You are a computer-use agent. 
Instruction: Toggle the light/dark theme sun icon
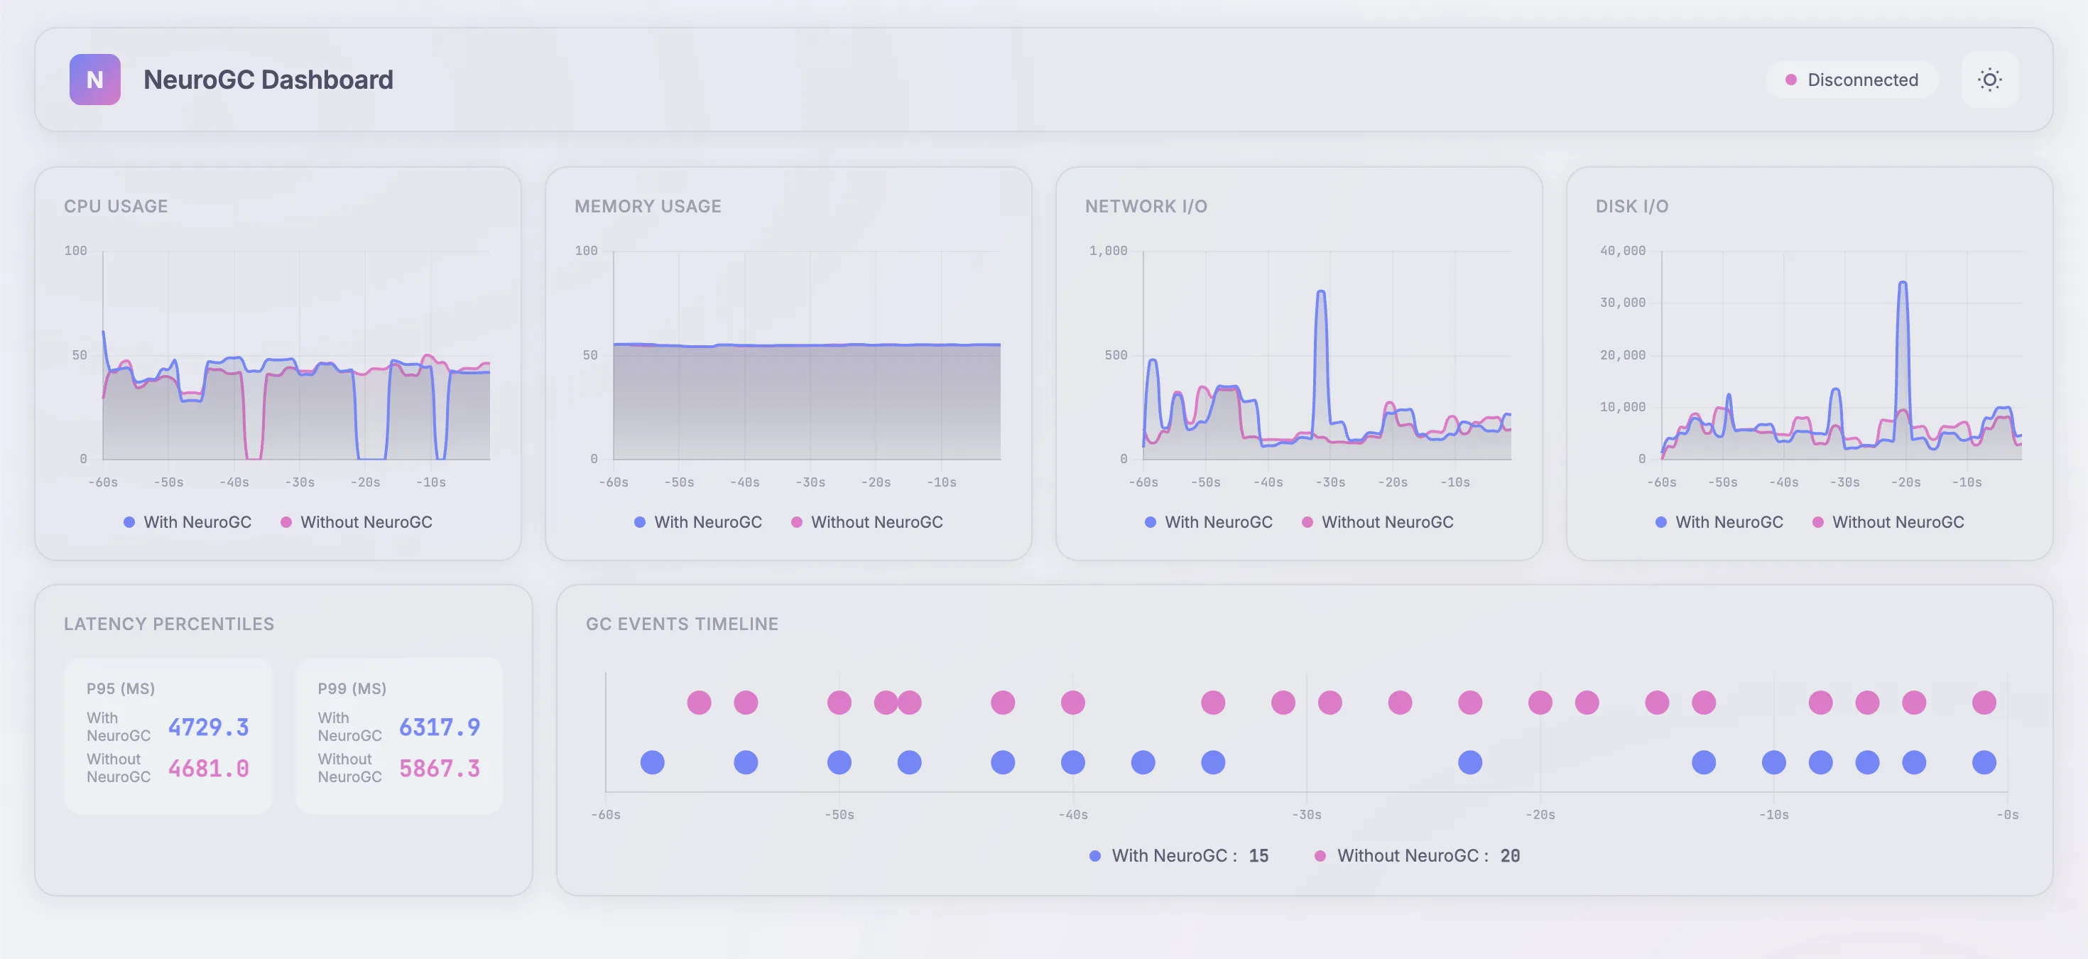pyautogui.click(x=1989, y=80)
